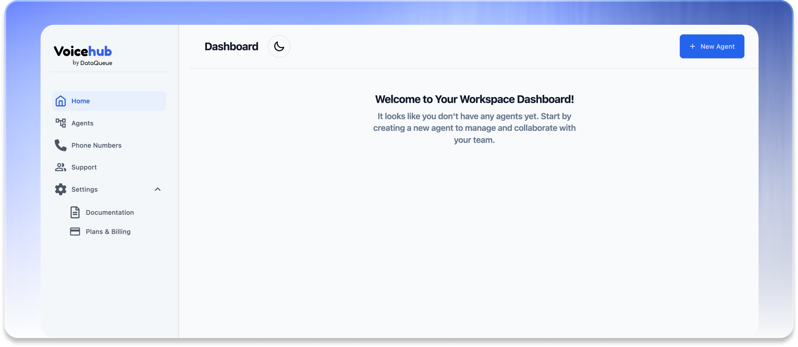Go to the Phone Numbers label
Viewport: 798px width, 347px height.
pyautogui.click(x=97, y=145)
